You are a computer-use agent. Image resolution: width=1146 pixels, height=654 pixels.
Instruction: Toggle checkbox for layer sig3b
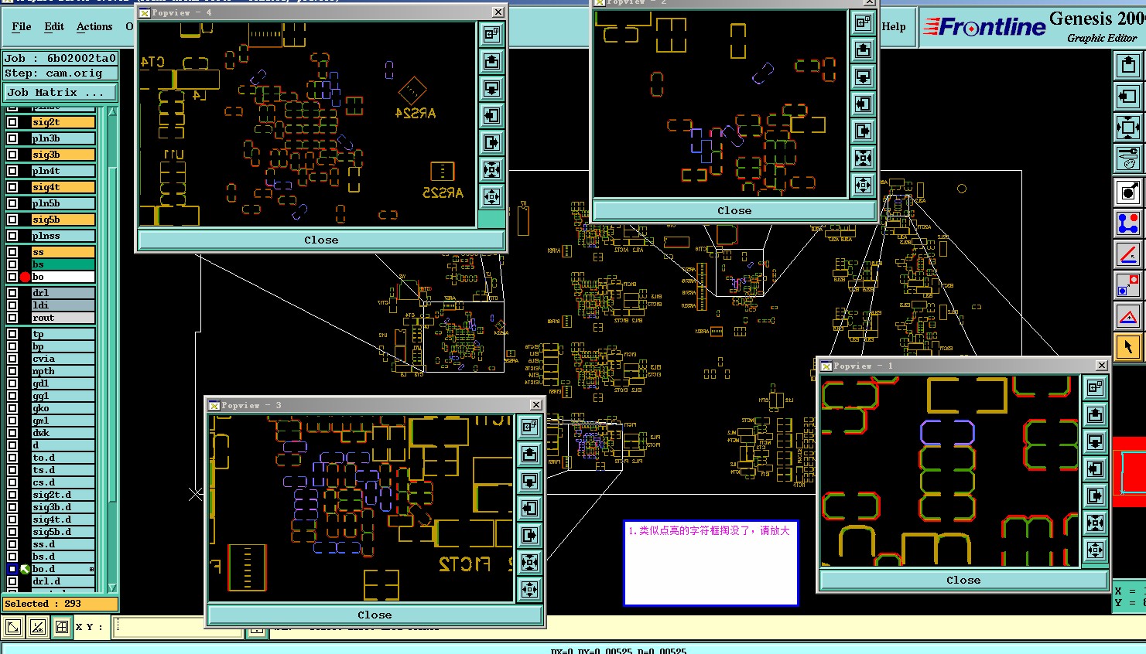point(12,155)
